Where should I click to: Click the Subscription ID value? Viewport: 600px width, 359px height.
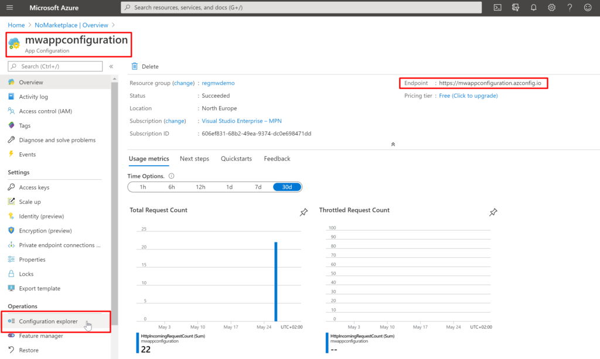click(x=257, y=134)
